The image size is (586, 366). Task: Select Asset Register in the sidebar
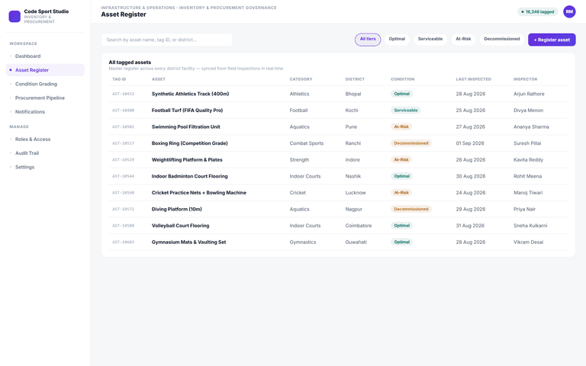click(45, 70)
